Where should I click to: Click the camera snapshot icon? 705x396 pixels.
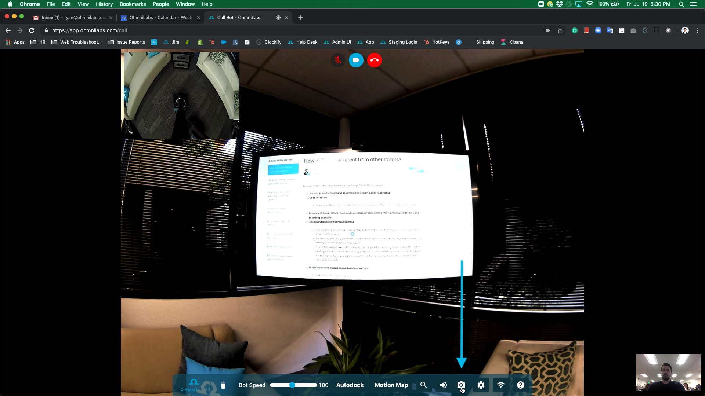pos(461,385)
